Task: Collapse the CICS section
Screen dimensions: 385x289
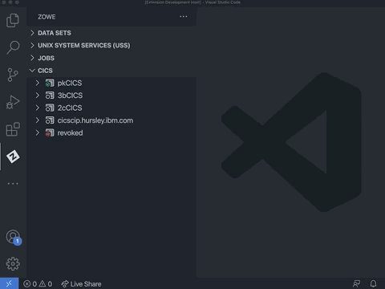Action: (32, 71)
